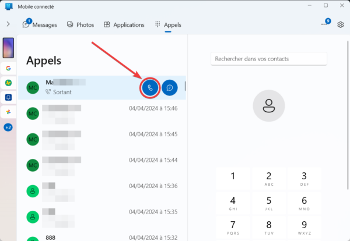Select the call from 04/04/2024 à 15:46
The height and width of the screenshot is (241, 350).
point(102,114)
